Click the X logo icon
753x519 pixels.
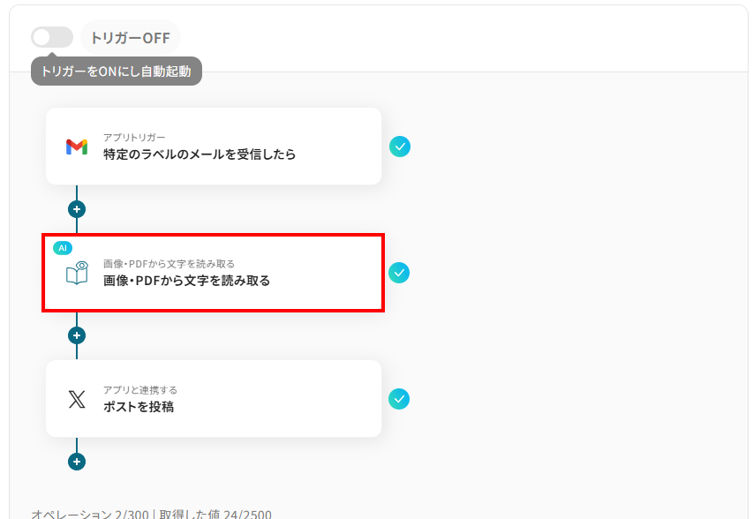(77, 399)
